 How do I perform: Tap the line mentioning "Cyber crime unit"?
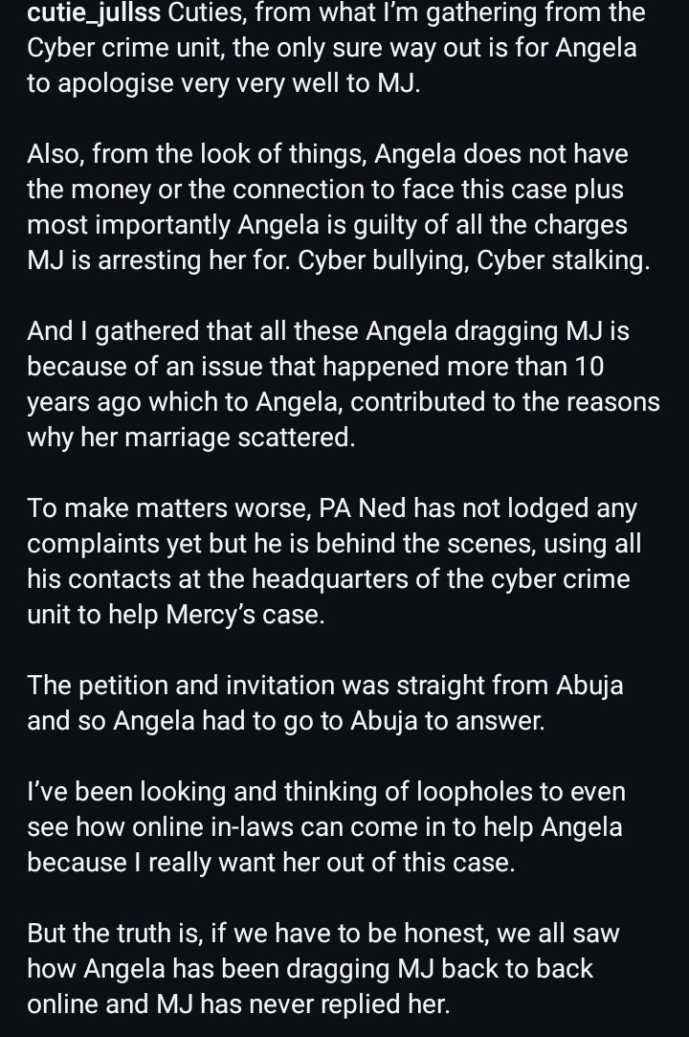point(331,48)
